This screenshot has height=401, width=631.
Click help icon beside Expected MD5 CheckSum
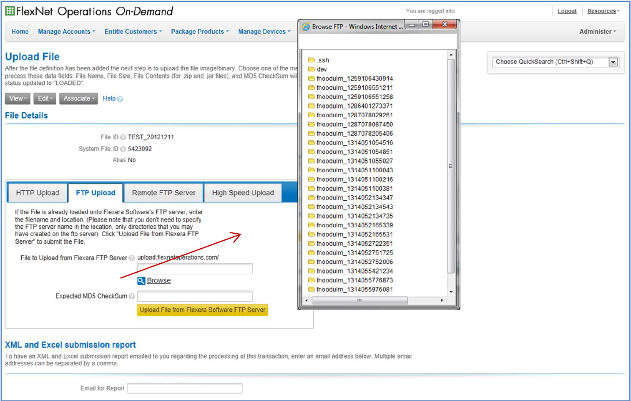point(132,296)
